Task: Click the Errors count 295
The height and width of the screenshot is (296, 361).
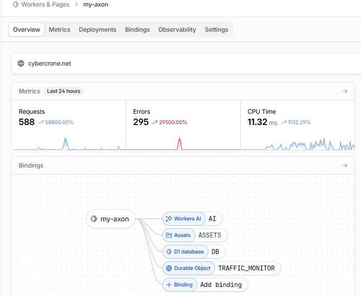Action: tap(141, 122)
